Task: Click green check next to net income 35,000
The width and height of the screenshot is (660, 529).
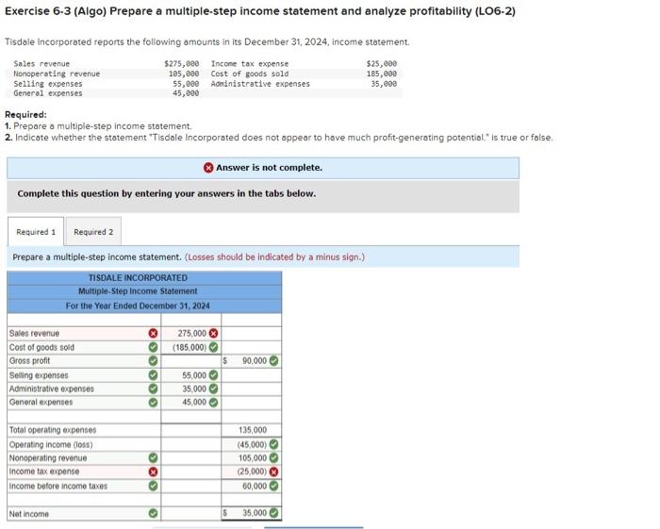Action: (x=273, y=513)
